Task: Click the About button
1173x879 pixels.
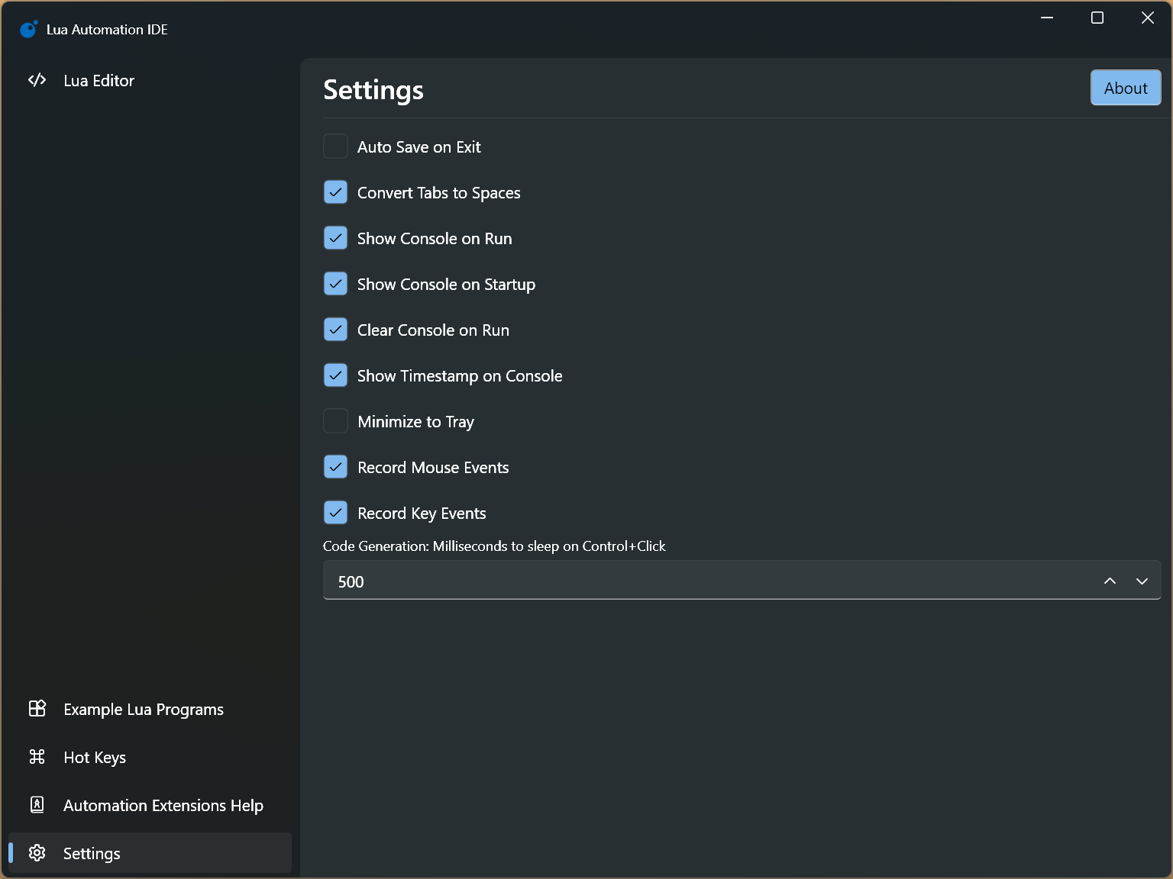Action: coord(1125,88)
